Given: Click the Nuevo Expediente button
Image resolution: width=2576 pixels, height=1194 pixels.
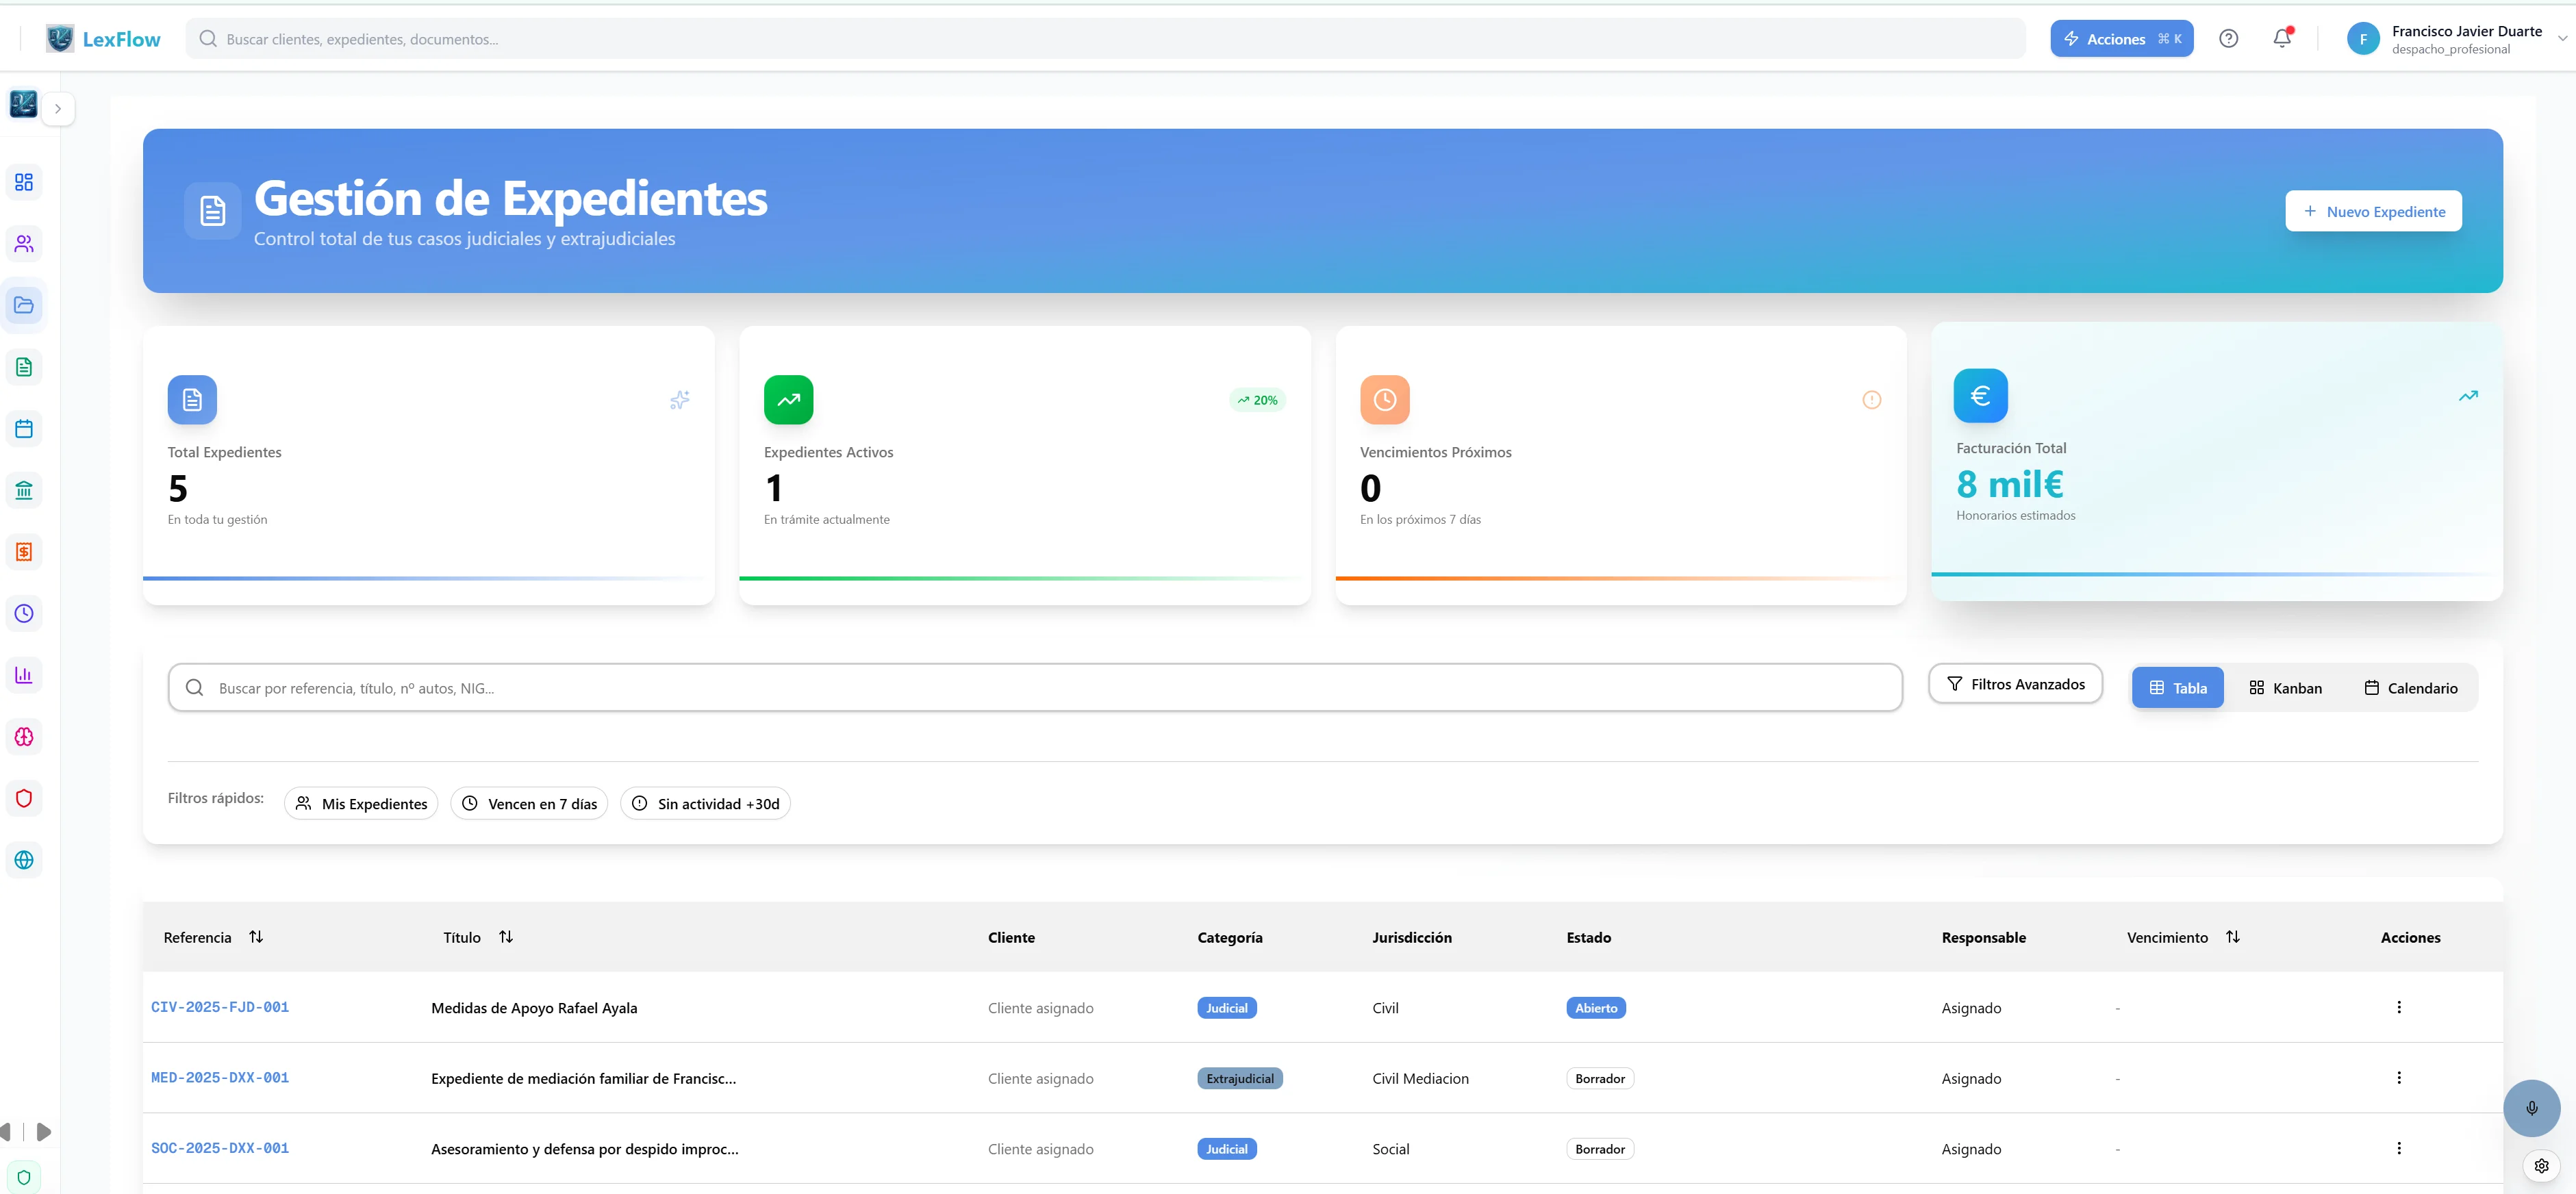Looking at the screenshot, I should (2373, 211).
